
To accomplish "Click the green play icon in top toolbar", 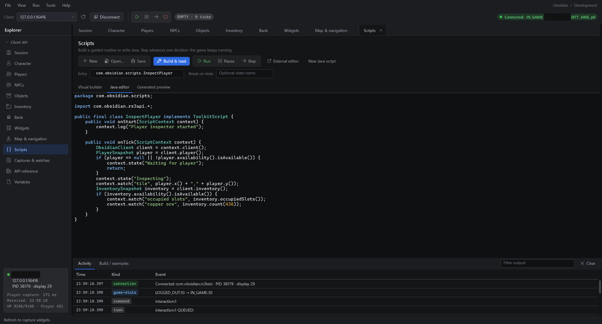I will click(x=137, y=17).
